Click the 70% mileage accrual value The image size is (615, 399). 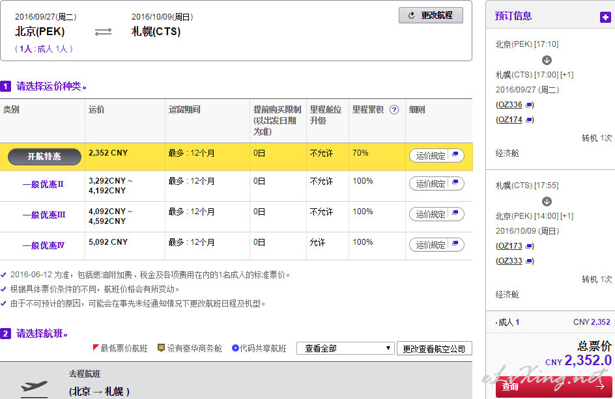[360, 153]
